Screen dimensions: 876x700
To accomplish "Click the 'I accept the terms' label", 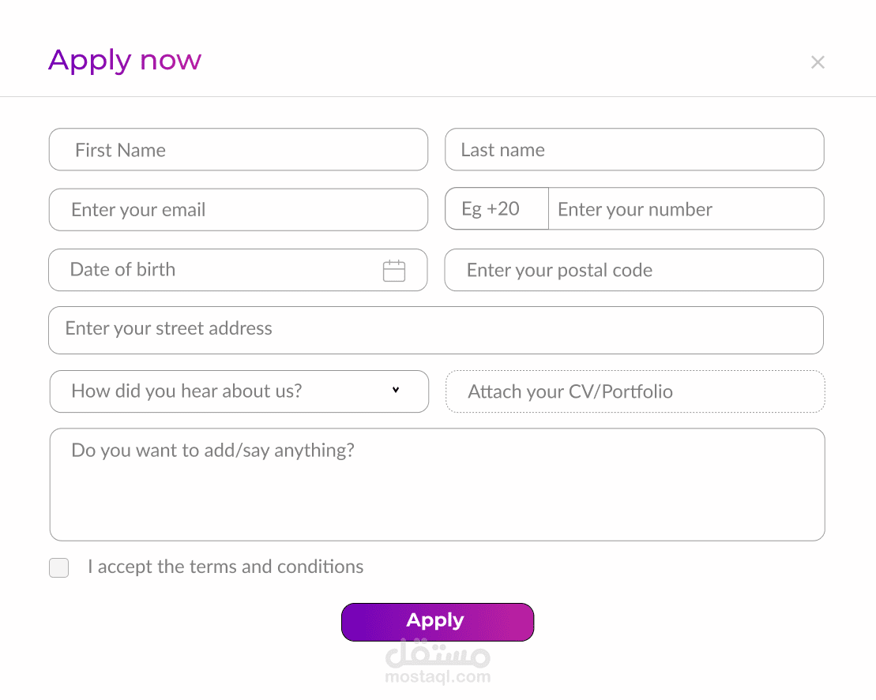I will tap(225, 567).
